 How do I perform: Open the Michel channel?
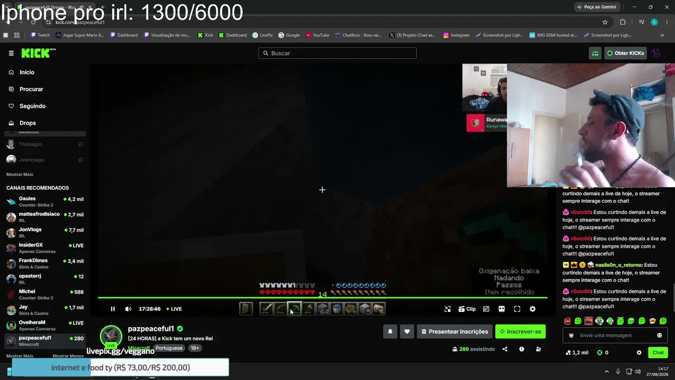point(45,294)
